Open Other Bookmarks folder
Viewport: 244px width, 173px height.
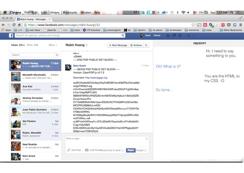231,30
